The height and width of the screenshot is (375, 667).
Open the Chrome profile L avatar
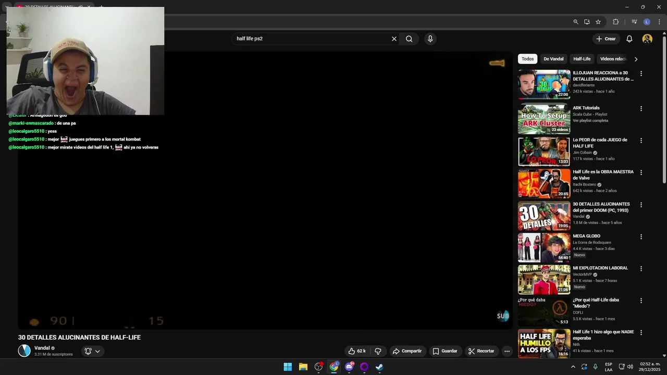click(x=647, y=22)
